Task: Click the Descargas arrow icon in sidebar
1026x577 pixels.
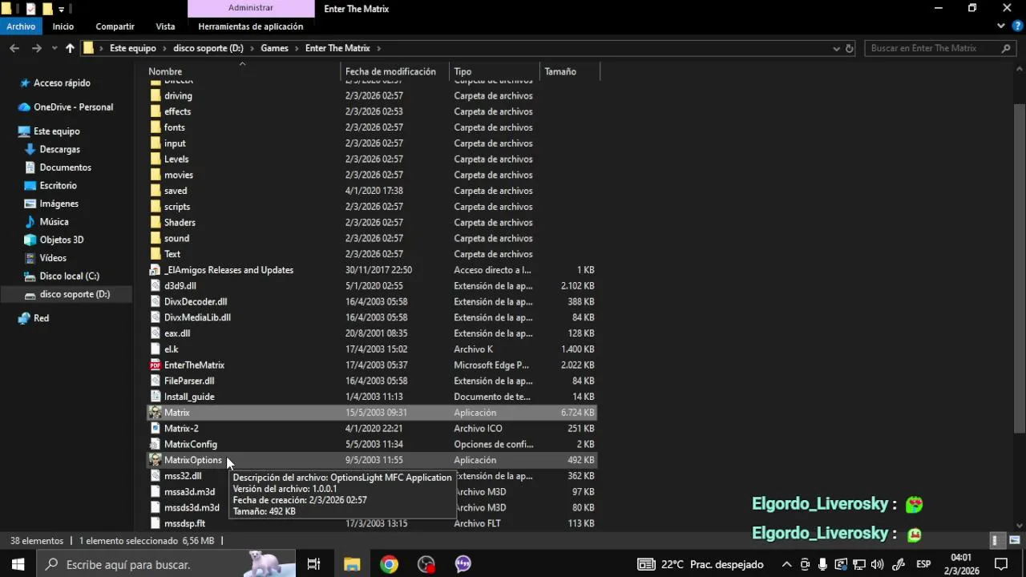Action: pos(30,149)
